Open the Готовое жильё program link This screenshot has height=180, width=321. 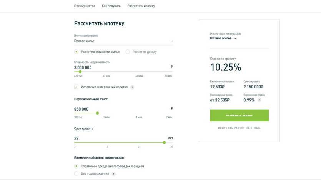point(221,38)
